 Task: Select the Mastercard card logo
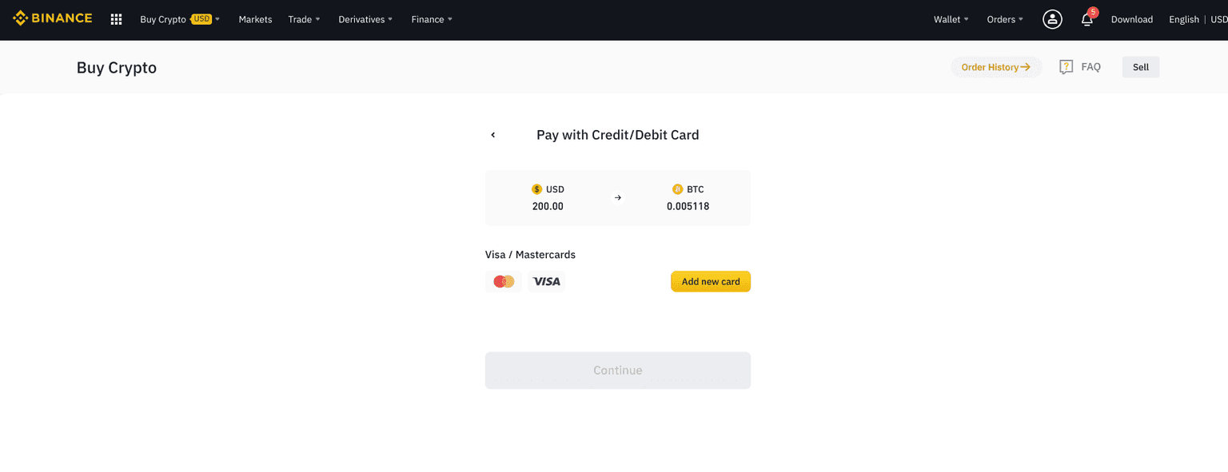pos(504,281)
